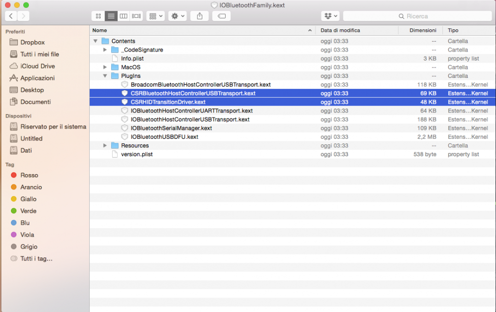The width and height of the screenshot is (496, 312).
Task: Select IOBluetoothUSBDFU.kext
Action: coord(164,137)
